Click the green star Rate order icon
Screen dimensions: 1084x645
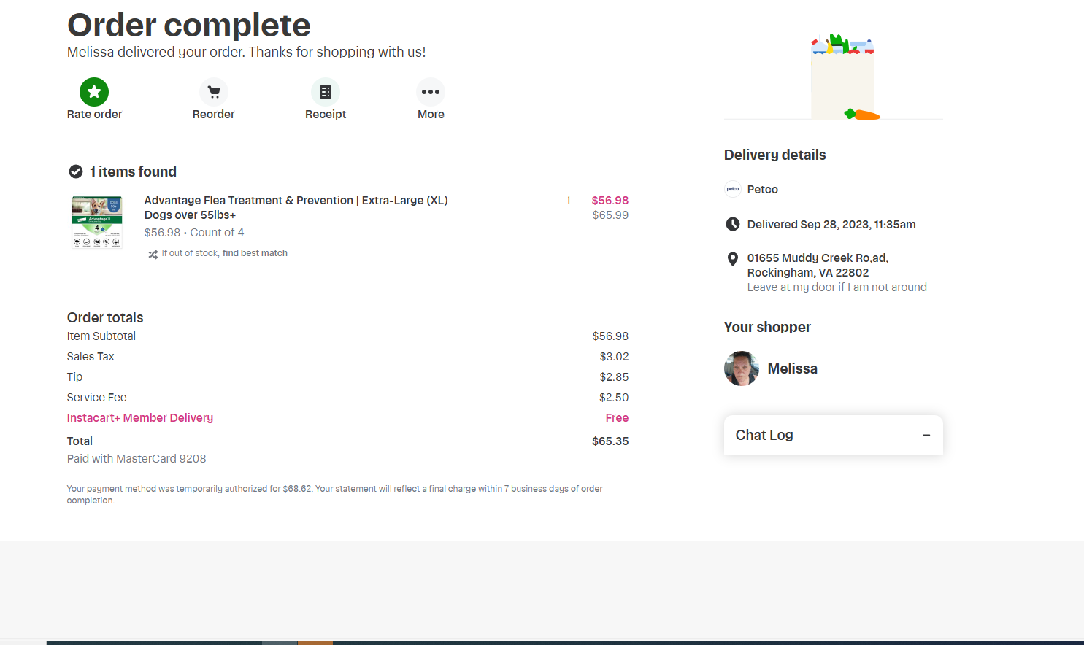[94, 92]
